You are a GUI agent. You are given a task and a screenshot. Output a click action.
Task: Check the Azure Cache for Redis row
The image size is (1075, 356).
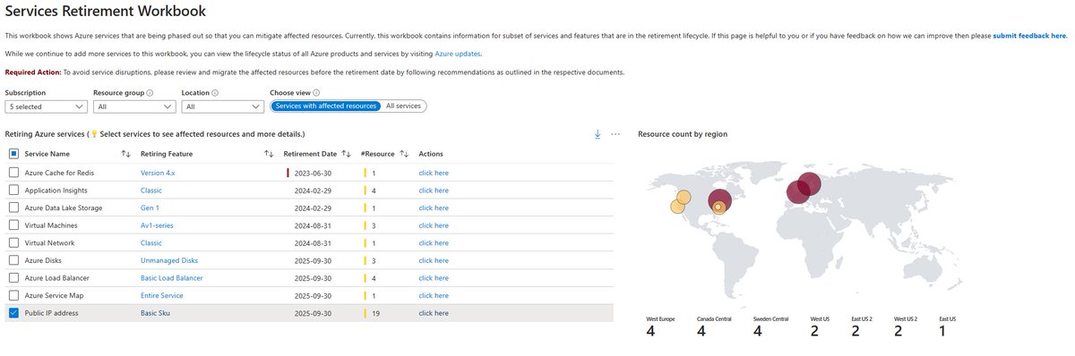pyautogui.click(x=13, y=173)
